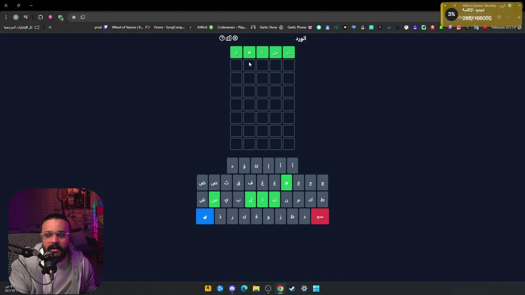The image size is (525, 295).
Task: Open the Codenames bookmark
Action: click(x=236, y=27)
